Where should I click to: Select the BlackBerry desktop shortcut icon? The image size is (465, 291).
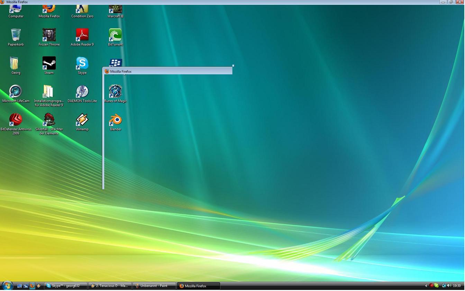click(x=116, y=63)
